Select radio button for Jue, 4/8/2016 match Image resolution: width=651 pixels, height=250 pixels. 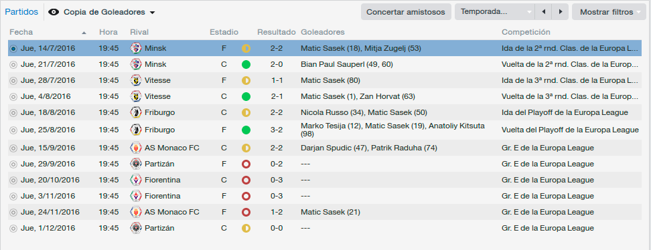[x=13, y=97]
